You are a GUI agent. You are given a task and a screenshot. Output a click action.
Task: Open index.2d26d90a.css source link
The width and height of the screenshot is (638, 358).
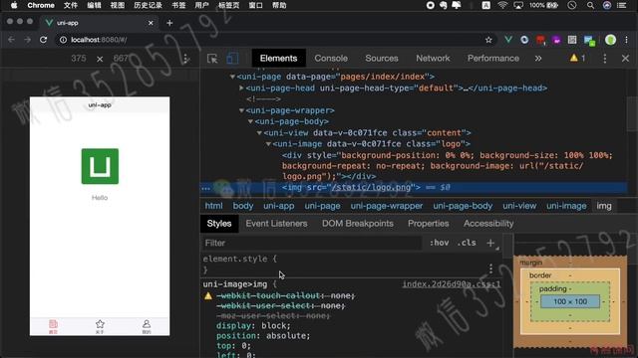click(452, 284)
